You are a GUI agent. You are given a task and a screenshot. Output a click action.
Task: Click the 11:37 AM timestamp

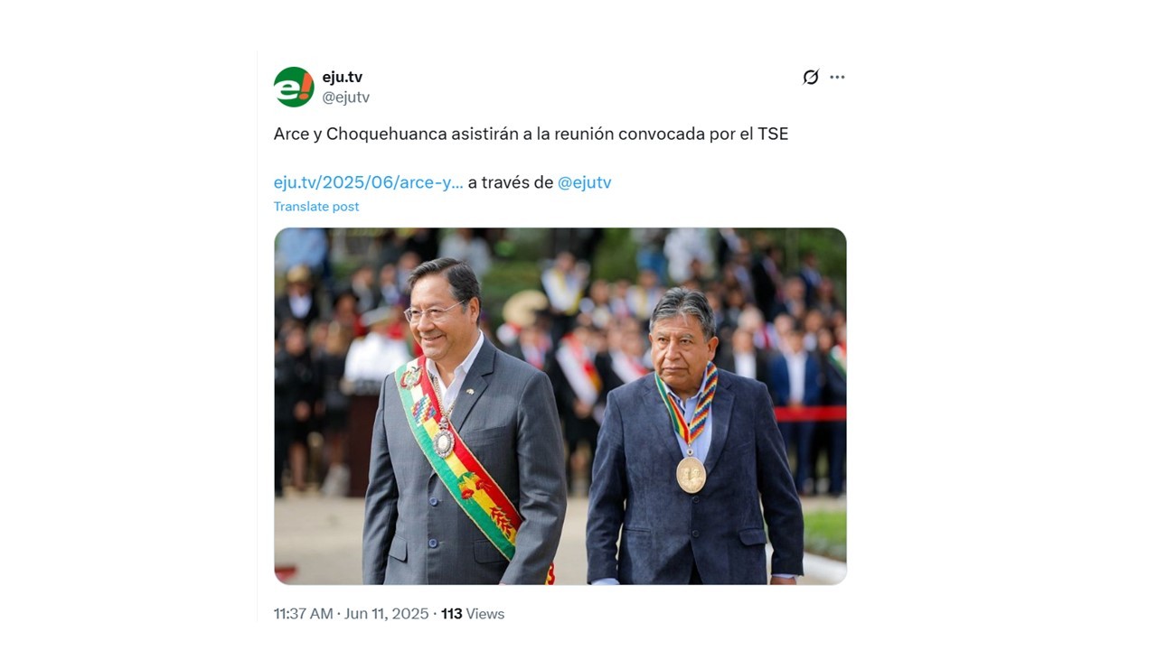click(x=304, y=614)
